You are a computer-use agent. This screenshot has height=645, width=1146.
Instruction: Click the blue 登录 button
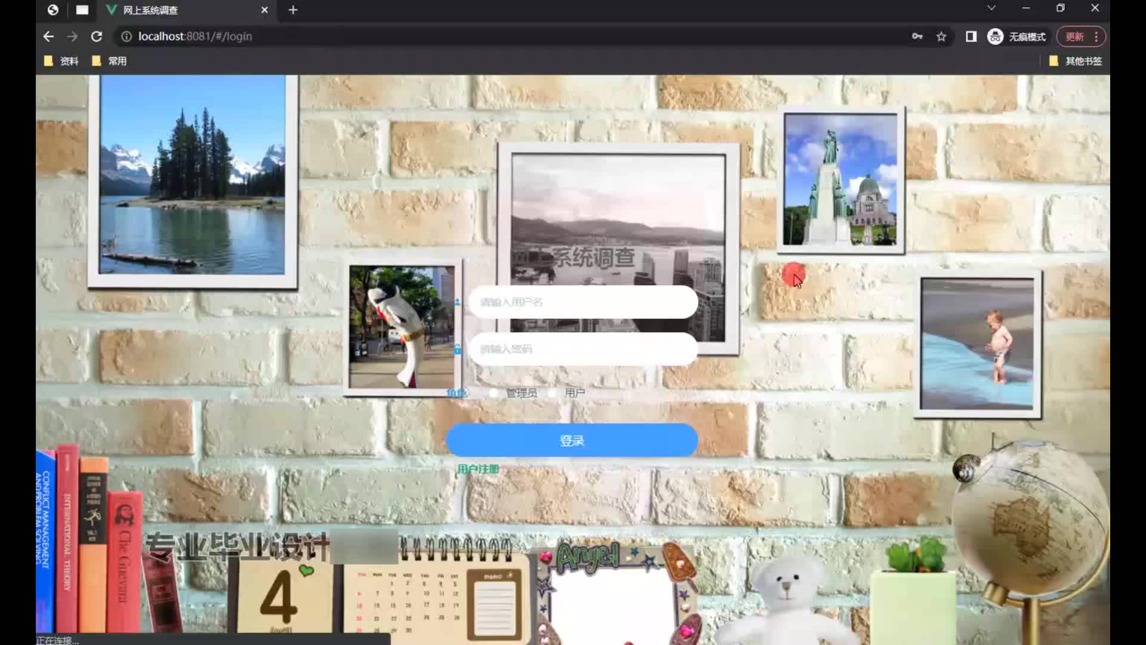point(572,441)
